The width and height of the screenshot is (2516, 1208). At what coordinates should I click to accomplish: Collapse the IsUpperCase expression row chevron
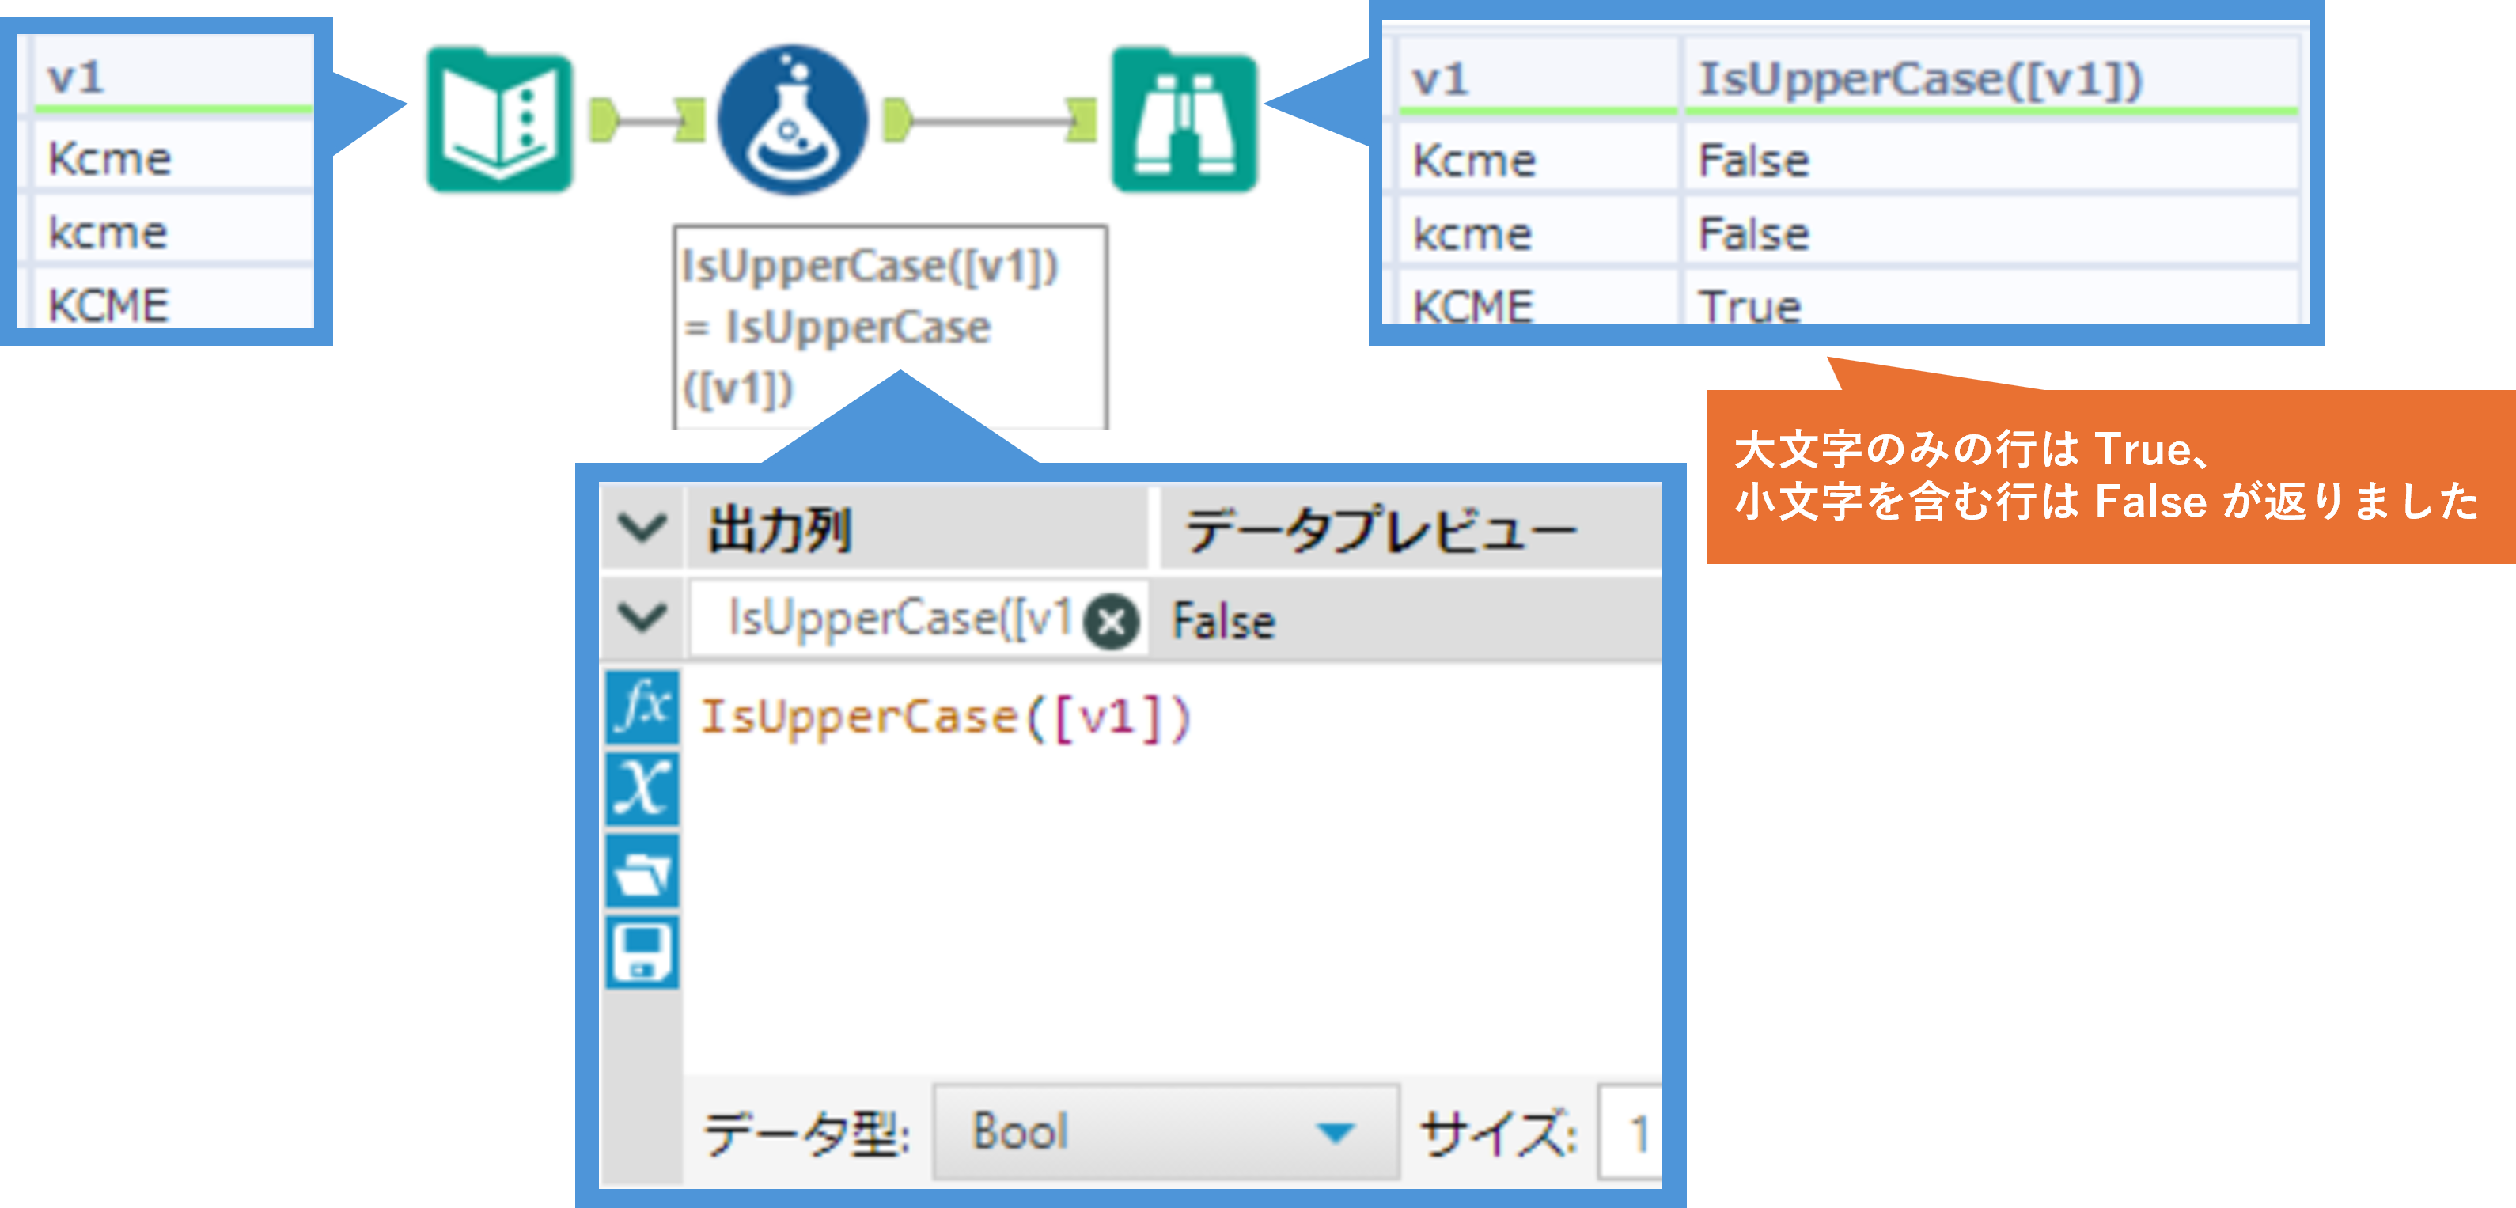click(x=642, y=618)
